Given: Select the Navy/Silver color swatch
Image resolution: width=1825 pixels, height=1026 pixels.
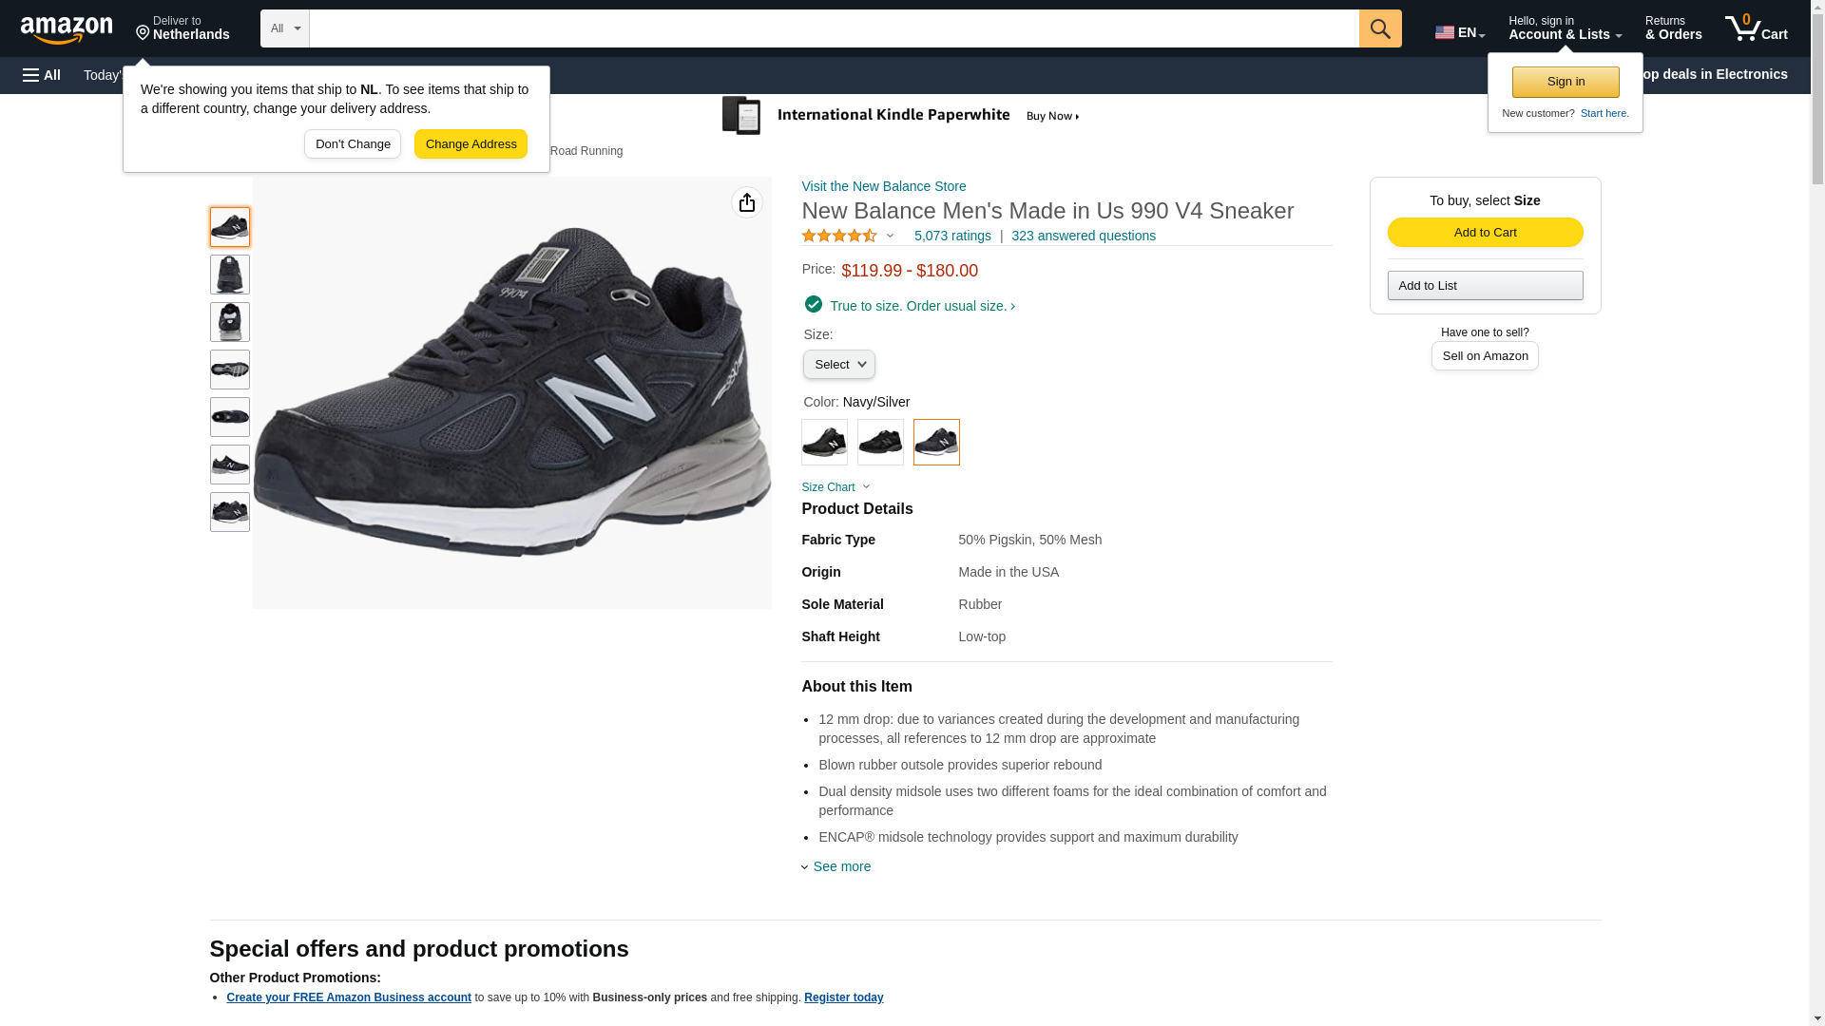Looking at the screenshot, I should tap(935, 442).
